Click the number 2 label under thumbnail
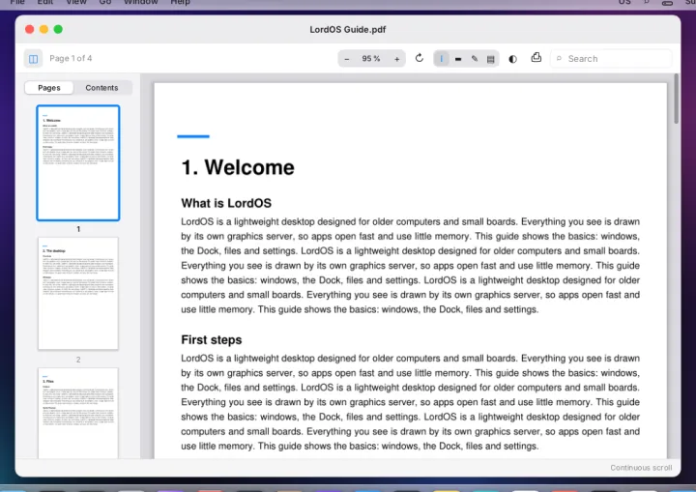 pos(78,360)
